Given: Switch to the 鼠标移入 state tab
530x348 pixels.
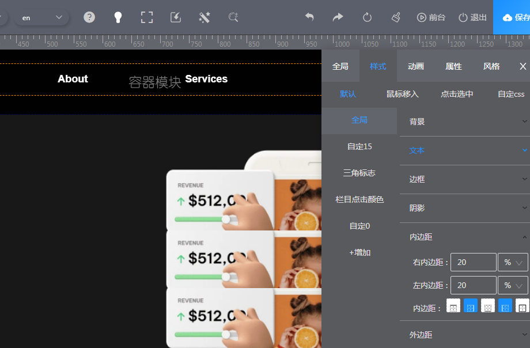Looking at the screenshot, I should click(402, 94).
